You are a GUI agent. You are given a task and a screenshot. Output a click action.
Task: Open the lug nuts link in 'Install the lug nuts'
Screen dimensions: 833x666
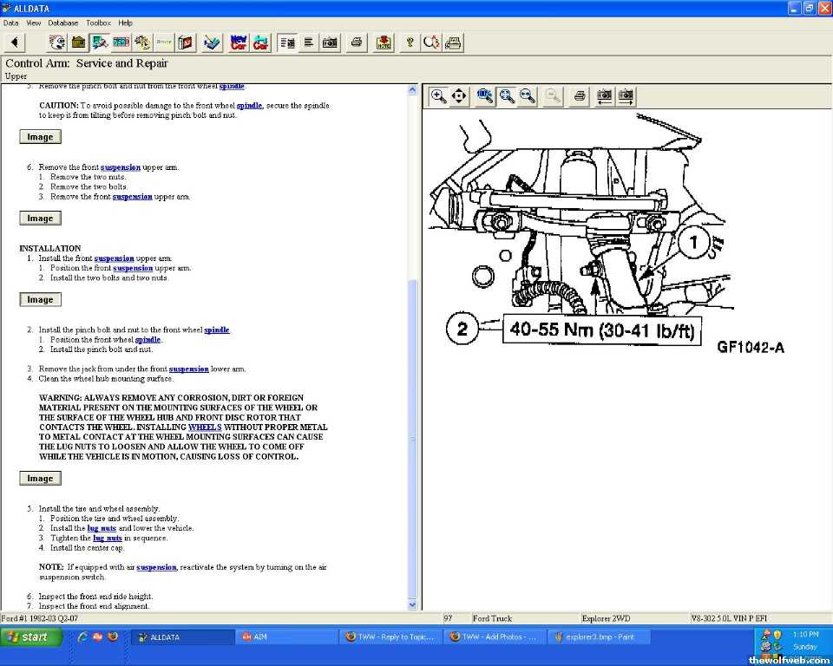pyautogui.click(x=102, y=528)
